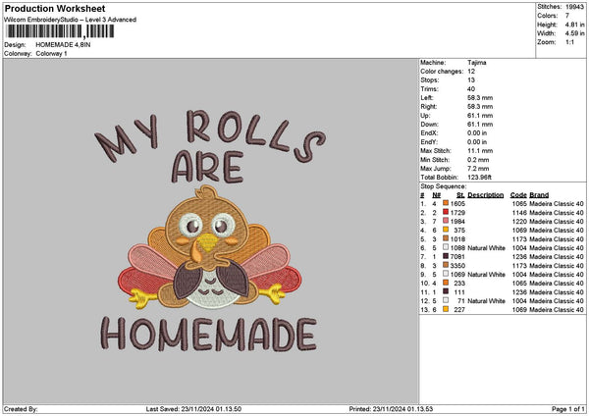This screenshot has height=416, width=589.
Task: Click code 1146 in stop 2
Action: coord(519,213)
